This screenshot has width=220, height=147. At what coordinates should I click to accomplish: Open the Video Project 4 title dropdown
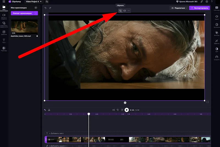coord(34,2)
